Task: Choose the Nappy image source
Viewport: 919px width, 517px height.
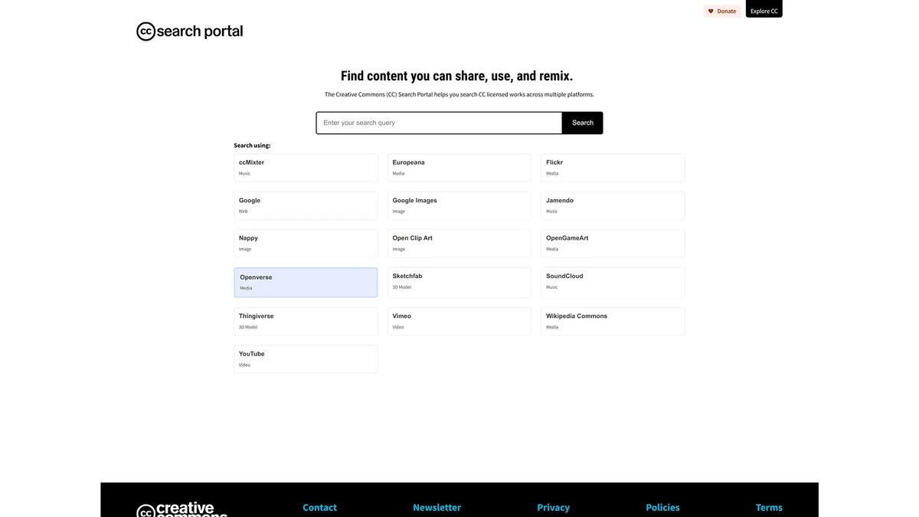Action: pyautogui.click(x=306, y=244)
